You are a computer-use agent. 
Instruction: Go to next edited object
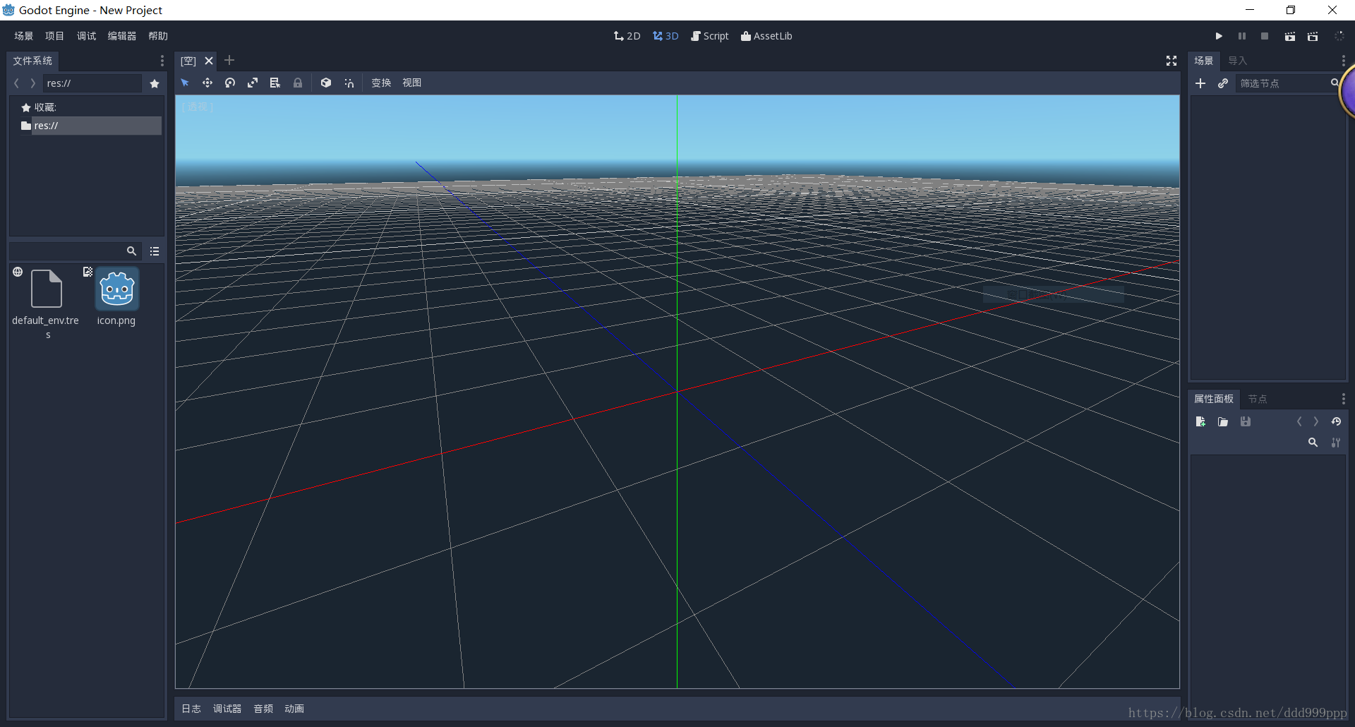(1316, 421)
